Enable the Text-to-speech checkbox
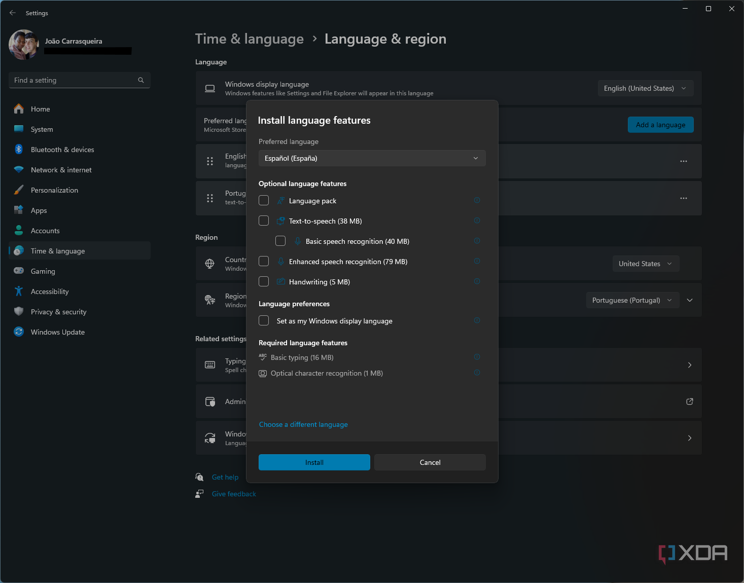This screenshot has width=744, height=583. (x=264, y=221)
